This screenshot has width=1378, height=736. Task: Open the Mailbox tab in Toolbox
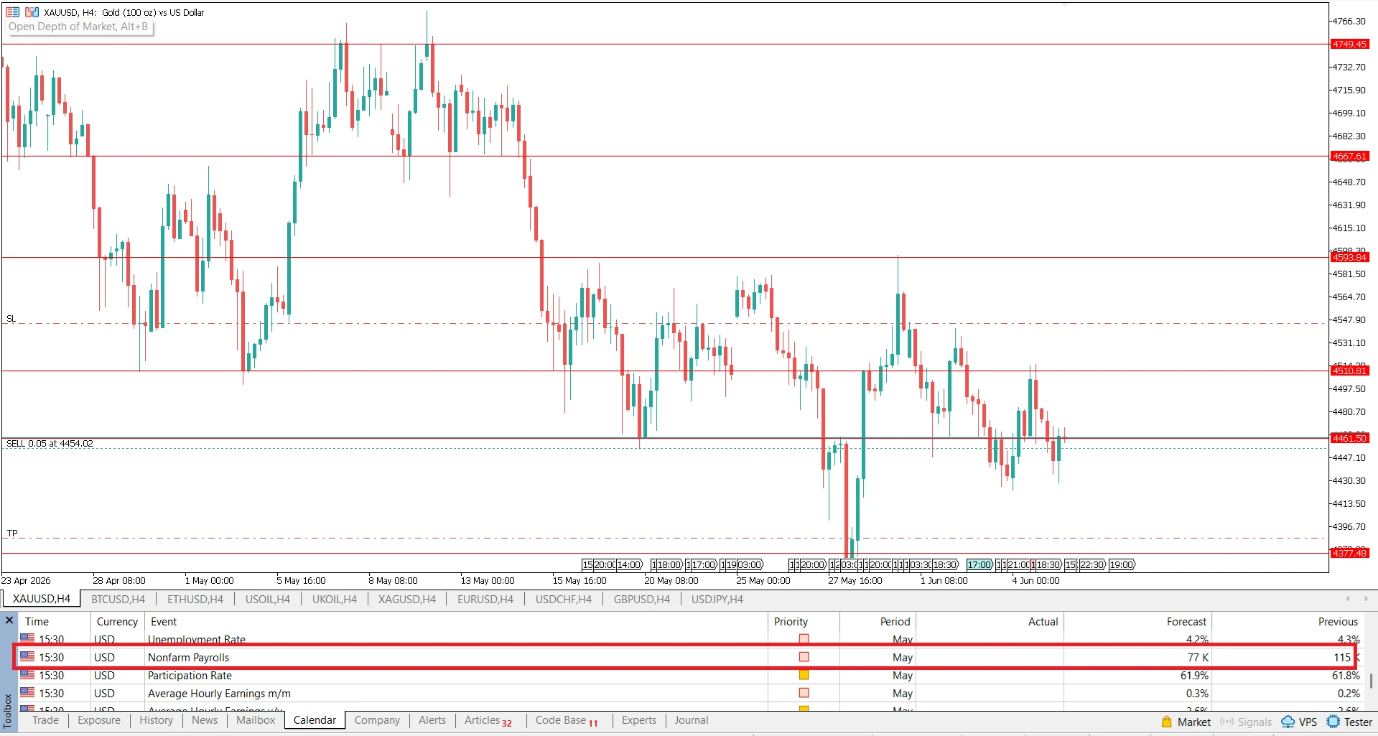[256, 720]
